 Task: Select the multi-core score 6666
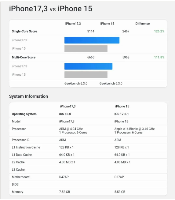[x=91, y=57]
